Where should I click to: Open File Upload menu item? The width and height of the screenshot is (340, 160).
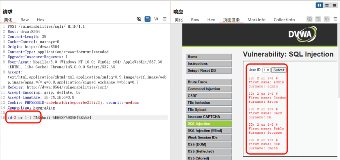(209, 110)
